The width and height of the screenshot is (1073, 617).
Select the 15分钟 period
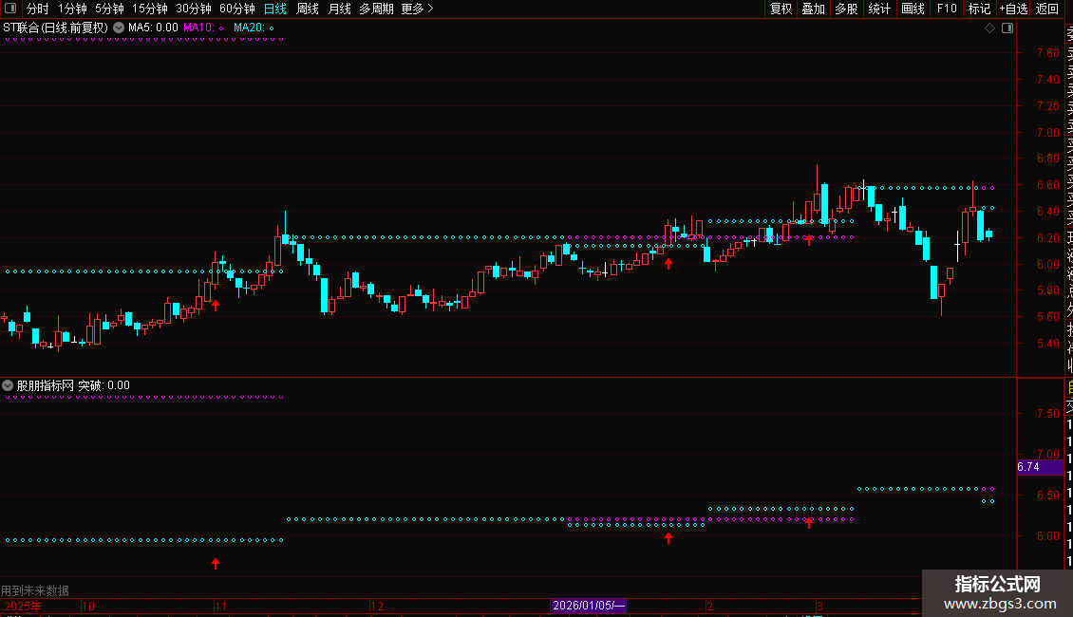[x=150, y=9]
